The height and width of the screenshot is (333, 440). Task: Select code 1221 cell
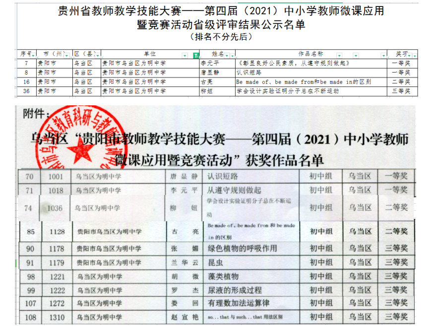pos(57,277)
